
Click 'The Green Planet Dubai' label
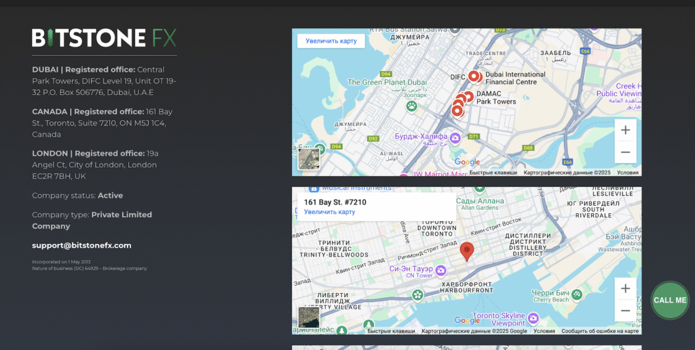click(387, 82)
